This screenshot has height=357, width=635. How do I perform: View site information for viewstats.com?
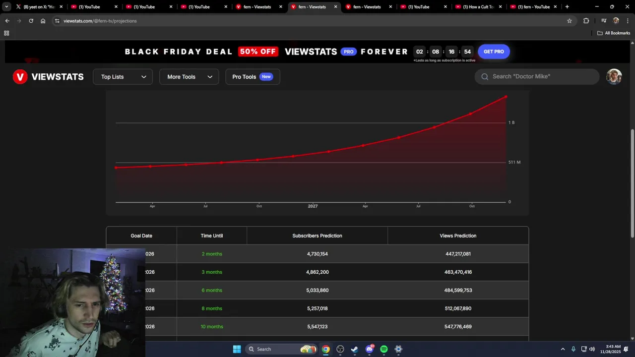[57, 21]
